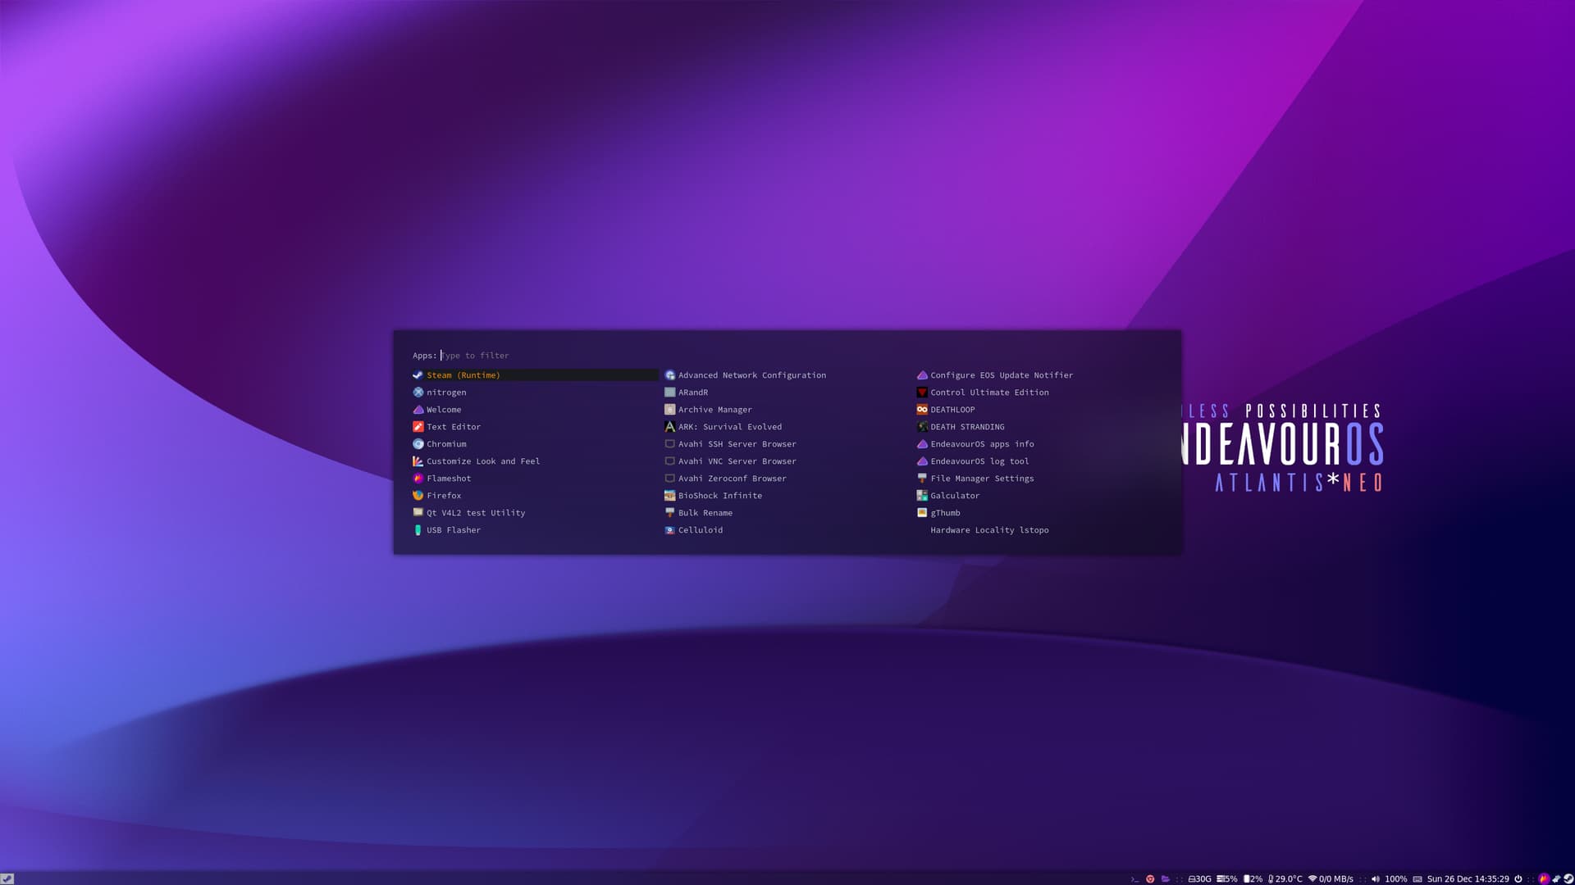Viewport: 1575px width, 885px height.
Task: Click the keyboard layout icon in the bar
Action: [1417, 879]
